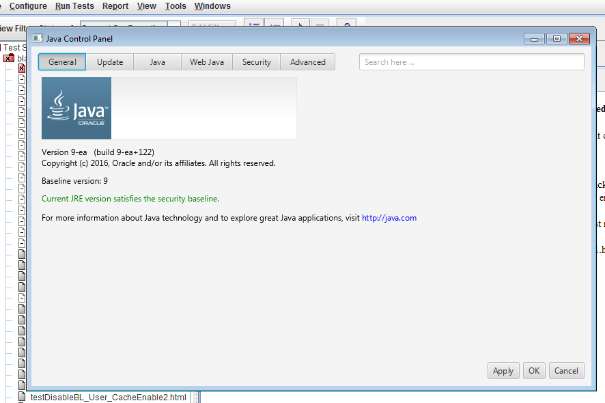The width and height of the screenshot is (605, 403).
Task: Click the Apply button
Action: [503, 371]
